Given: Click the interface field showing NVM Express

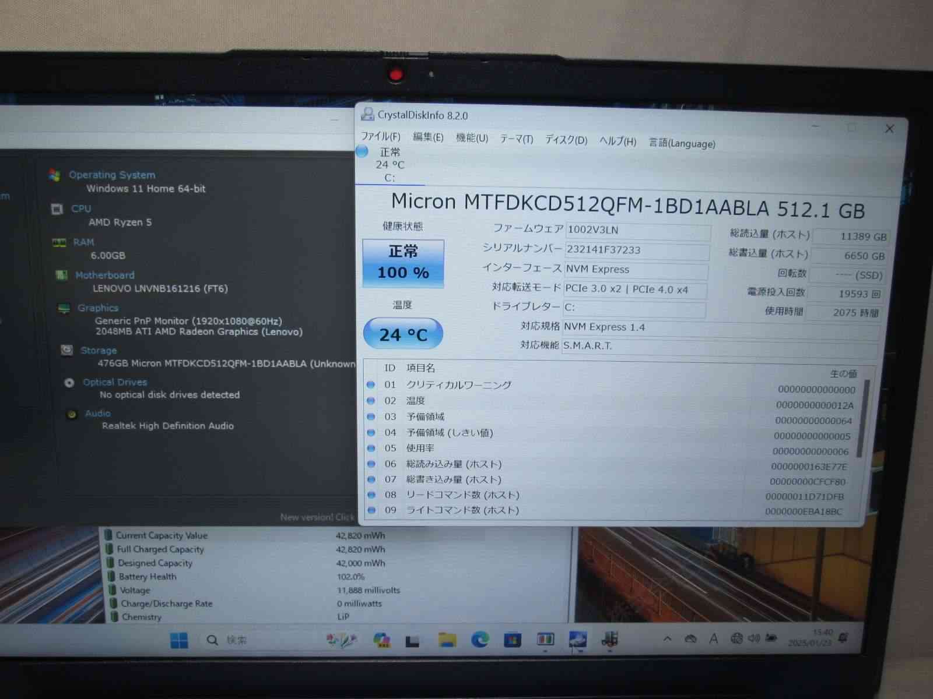Looking at the screenshot, I should [636, 270].
